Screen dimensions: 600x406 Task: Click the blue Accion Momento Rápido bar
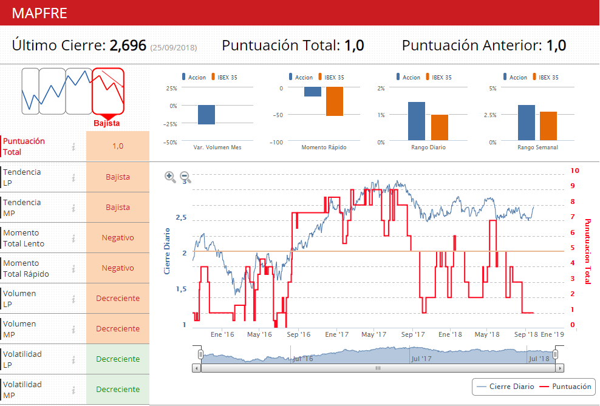313,92
